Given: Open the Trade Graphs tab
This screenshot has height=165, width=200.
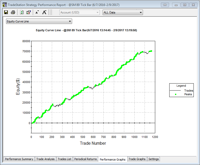Looking at the screenshot, I should pos(137,159).
